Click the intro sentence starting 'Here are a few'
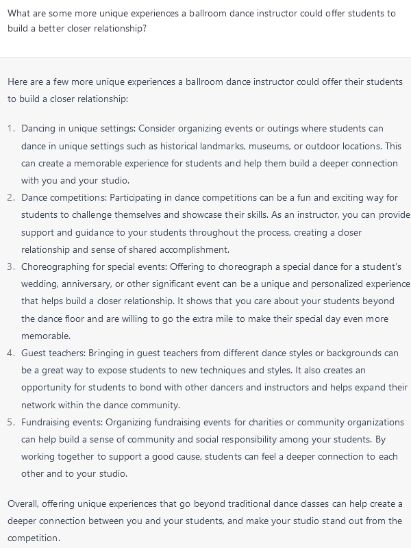The height and width of the screenshot is (548, 411). [205, 90]
